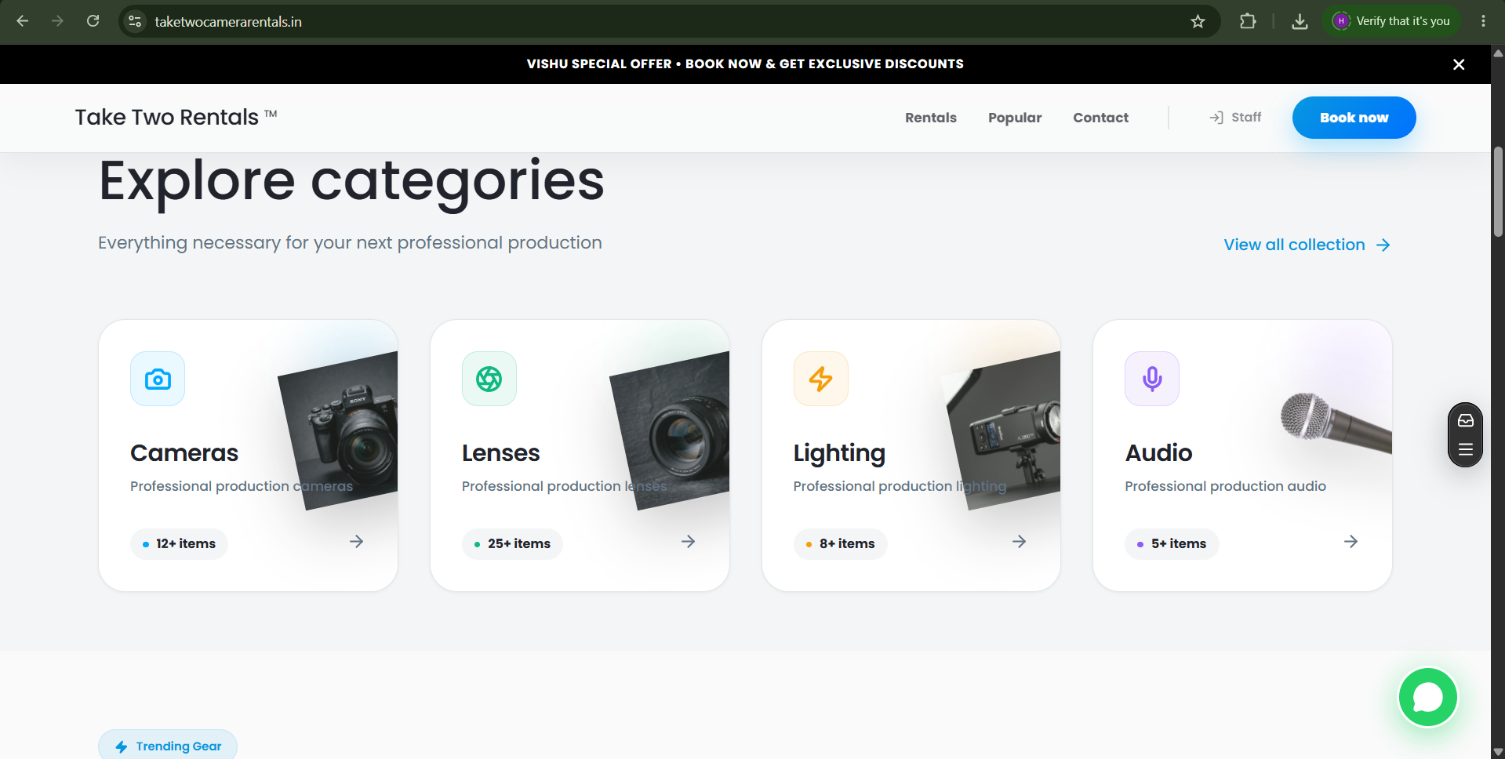
Task: Click the page vertical scrollbar thumb
Action: click(x=1498, y=192)
